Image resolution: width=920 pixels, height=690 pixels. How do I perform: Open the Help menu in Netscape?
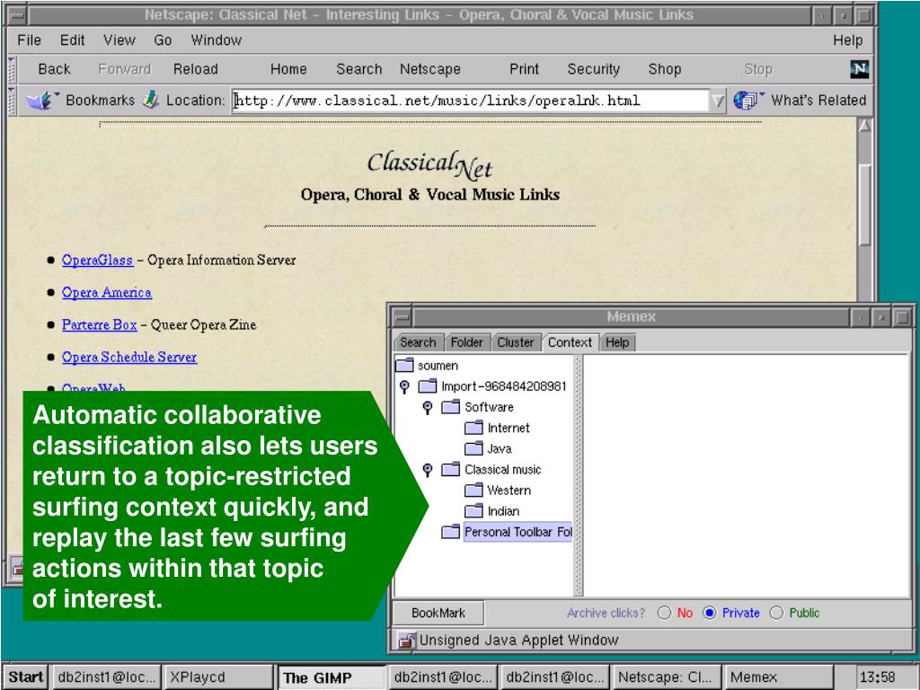847,40
